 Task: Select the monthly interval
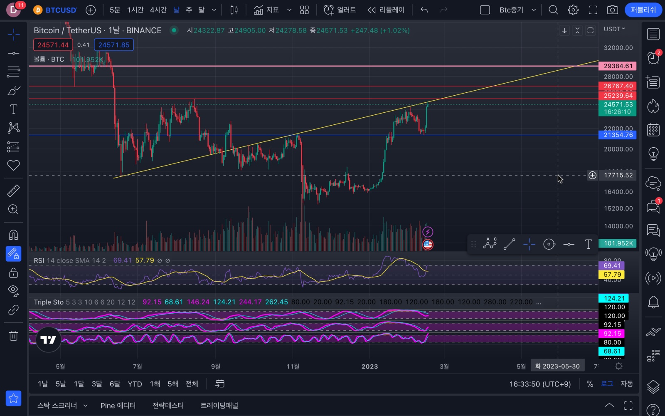coord(202,10)
